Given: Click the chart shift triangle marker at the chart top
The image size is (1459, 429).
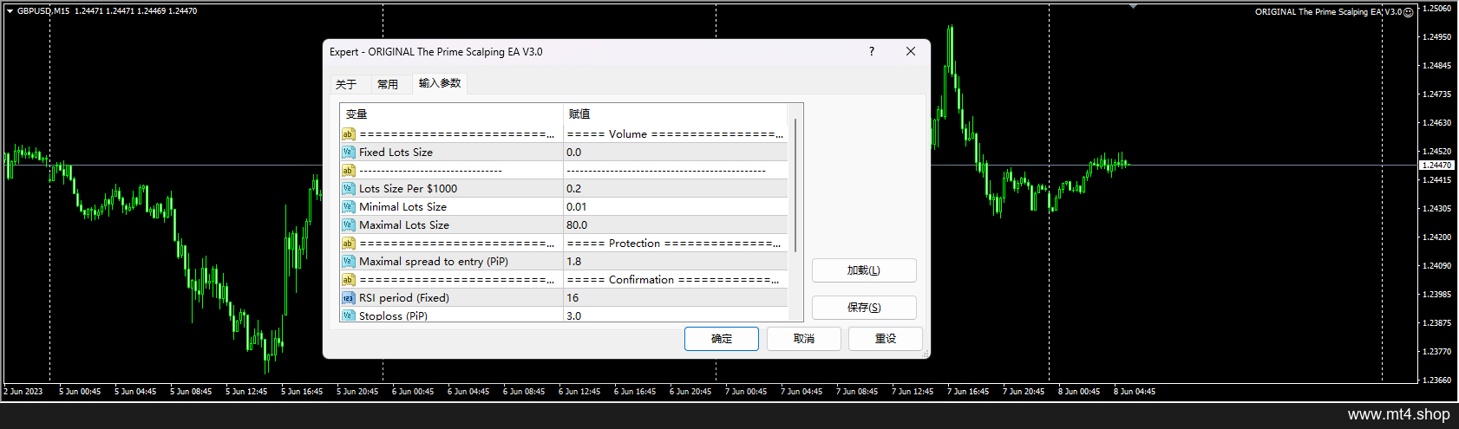Looking at the screenshot, I should point(1133,6).
